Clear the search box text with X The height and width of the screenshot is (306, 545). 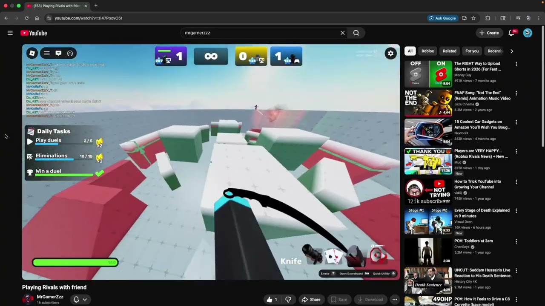coord(342,33)
